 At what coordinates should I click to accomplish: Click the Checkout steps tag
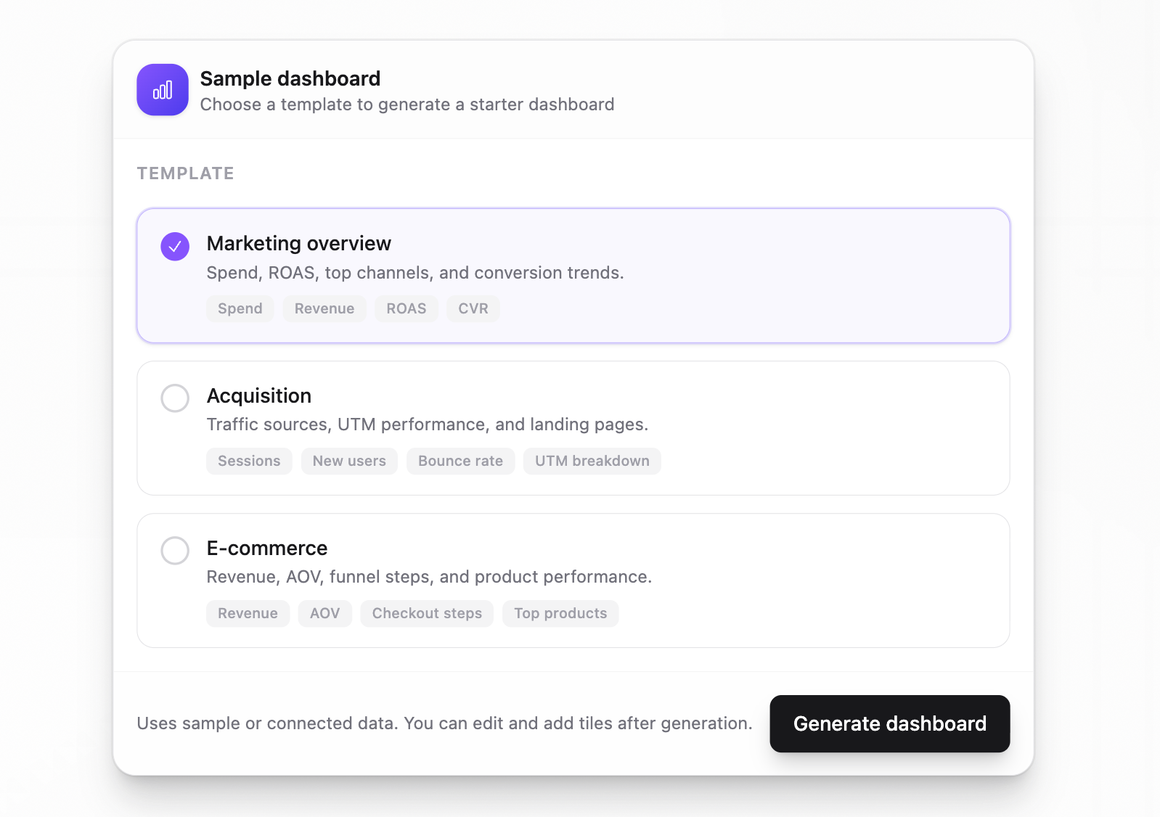(427, 613)
